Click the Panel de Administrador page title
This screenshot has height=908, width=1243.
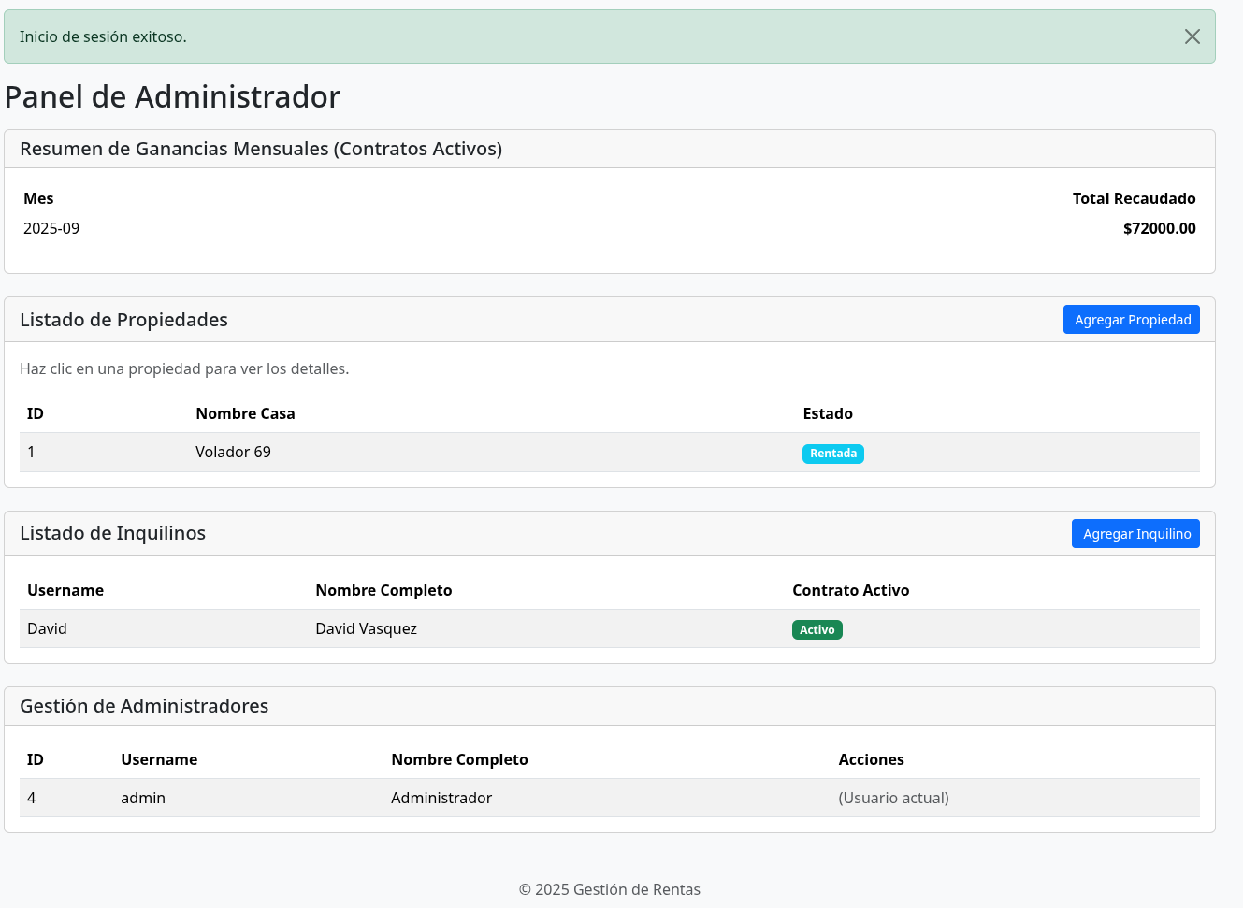[173, 97]
